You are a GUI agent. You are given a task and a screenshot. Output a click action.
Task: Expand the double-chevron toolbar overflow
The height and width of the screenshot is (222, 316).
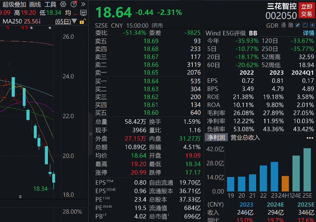[x=83, y=4]
